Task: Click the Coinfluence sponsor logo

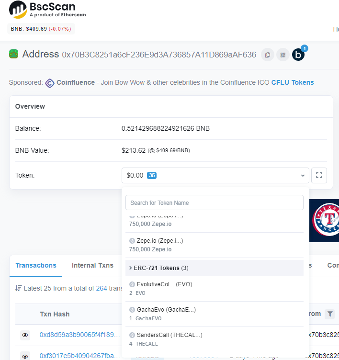Action: 50,83
